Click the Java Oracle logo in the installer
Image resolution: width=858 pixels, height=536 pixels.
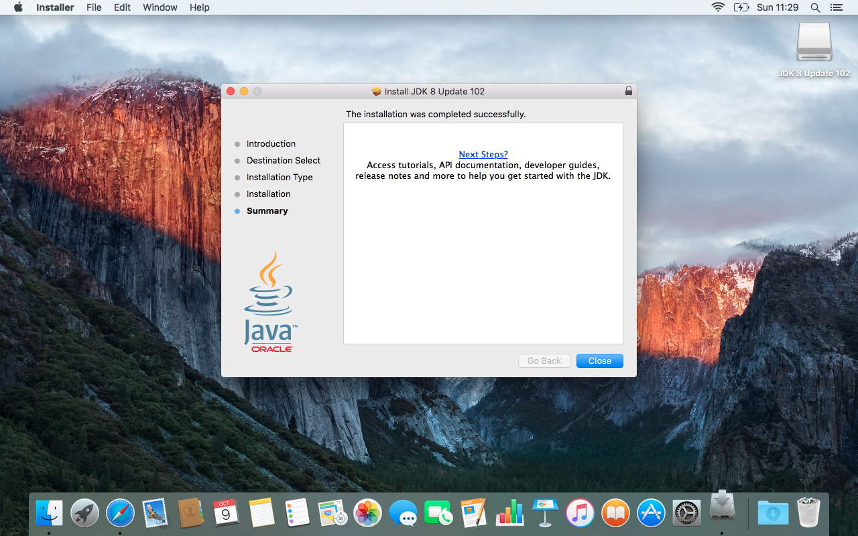coord(269,300)
